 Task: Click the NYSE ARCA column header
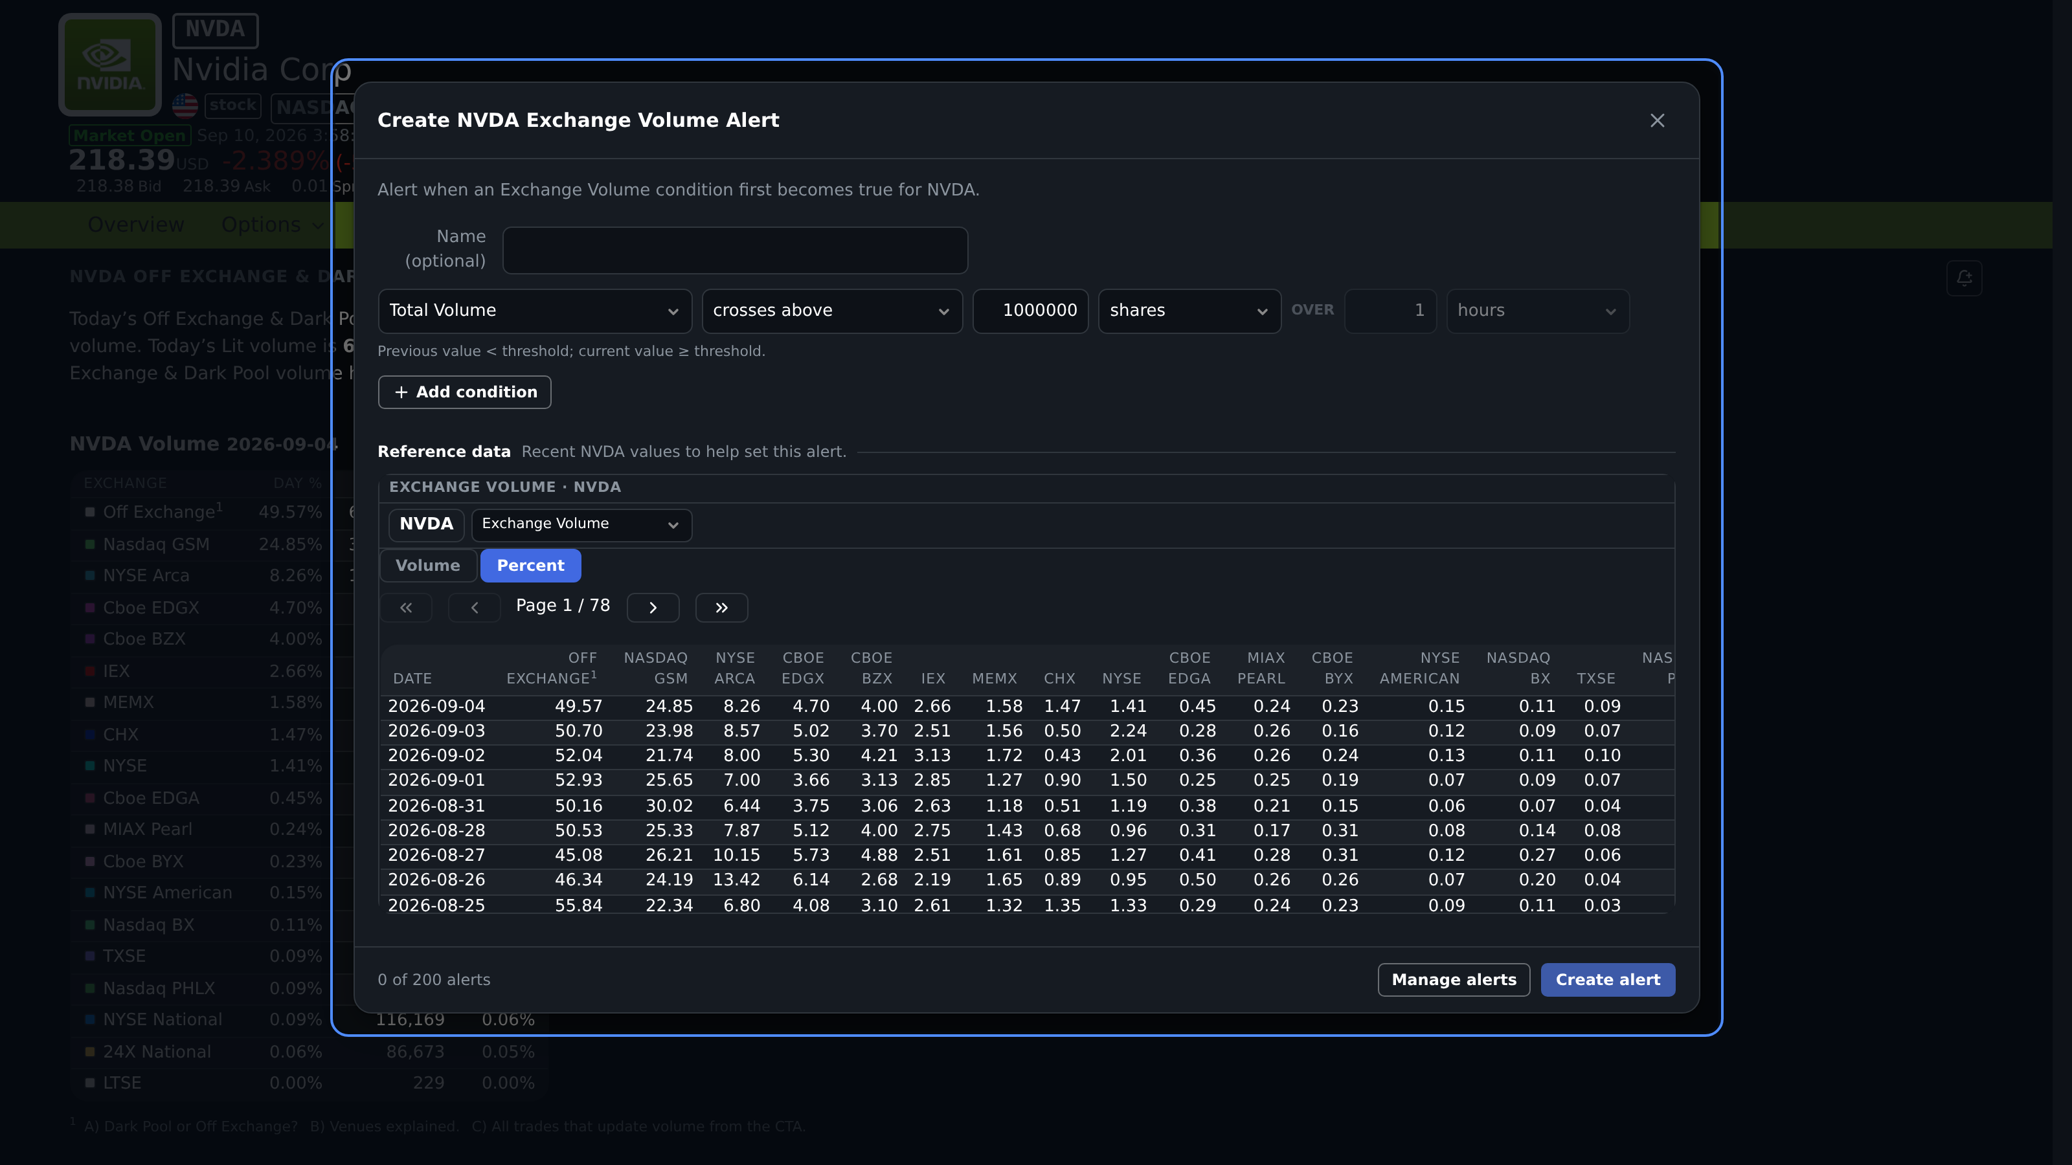(x=734, y=668)
